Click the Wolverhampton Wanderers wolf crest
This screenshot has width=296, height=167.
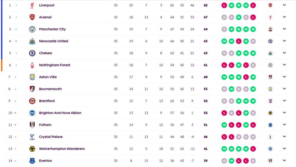coord(32,149)
